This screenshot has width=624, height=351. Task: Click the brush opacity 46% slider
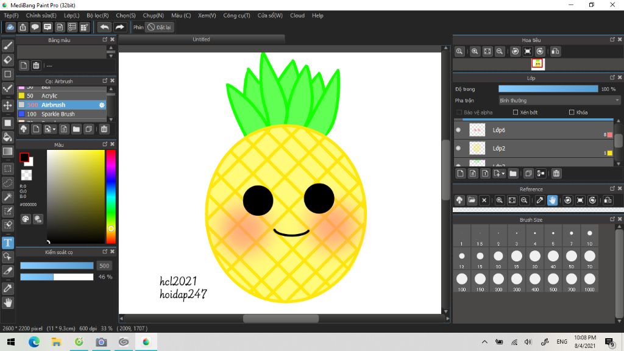57,277
